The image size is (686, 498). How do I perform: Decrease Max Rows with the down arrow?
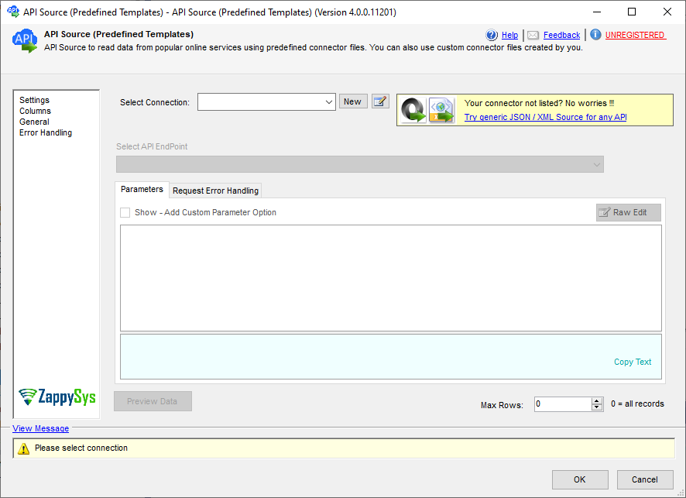597,407
